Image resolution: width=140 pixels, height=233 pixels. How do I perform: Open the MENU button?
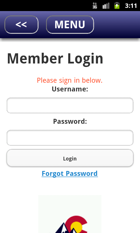point(70,24)
